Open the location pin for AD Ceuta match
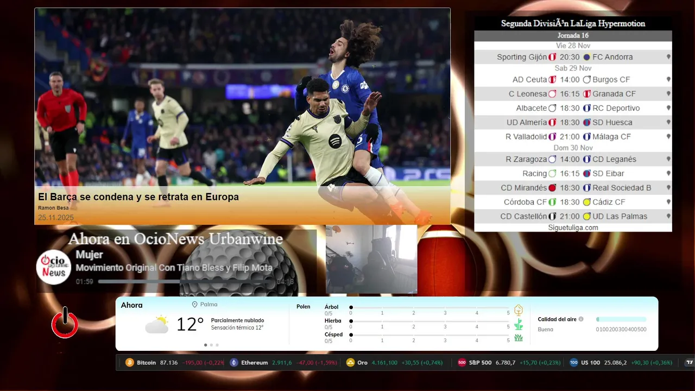This screenshot has width=695, height=391. click(668, 79)
